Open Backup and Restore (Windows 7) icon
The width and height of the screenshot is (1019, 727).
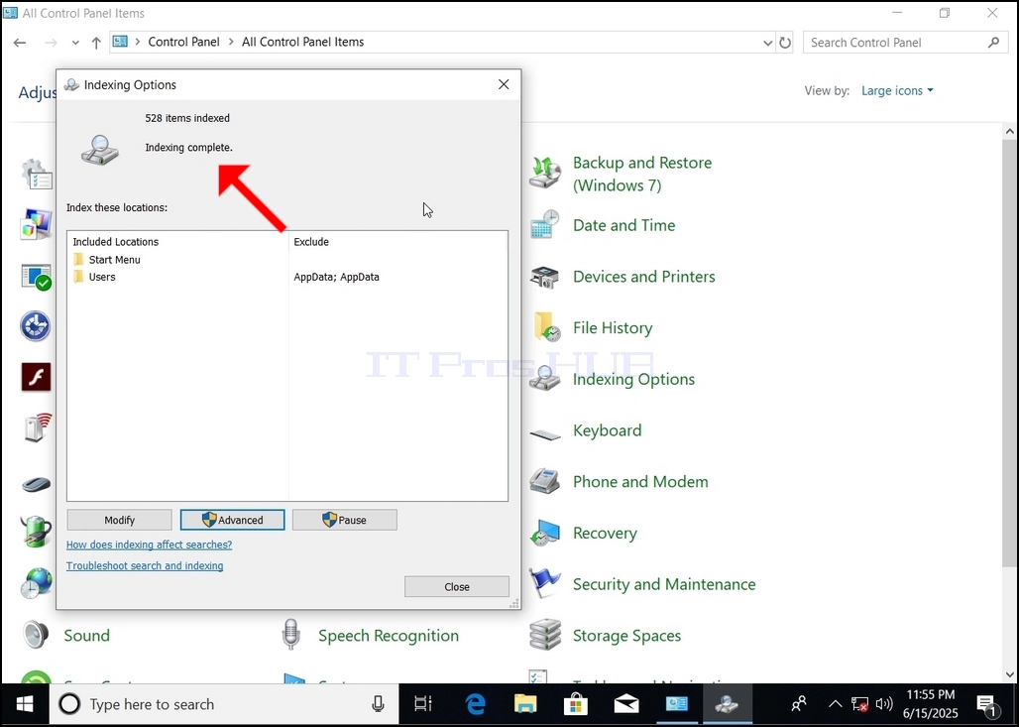coord(544,173)
